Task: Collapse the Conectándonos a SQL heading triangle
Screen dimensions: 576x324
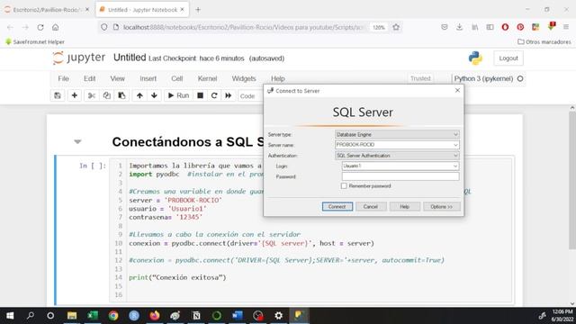Action: pyautogui.click(x=77, y=142)
